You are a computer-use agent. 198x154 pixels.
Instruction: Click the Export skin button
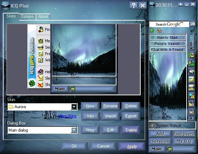click(131, 116)
